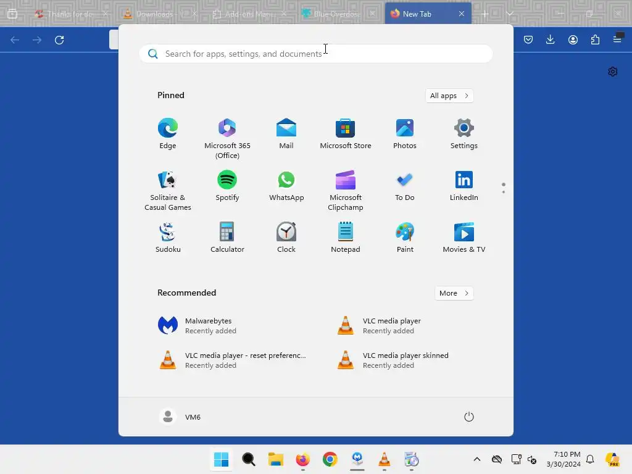Screen dimensions: 632x474
Task: Open WhatsApp pinned app
Action: tap(286, 186)
